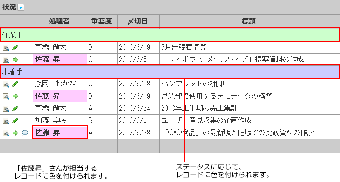Click title 5月出張費清算
Image resolution: width=340 pixels, height=182 pixels.
(184, 47)
